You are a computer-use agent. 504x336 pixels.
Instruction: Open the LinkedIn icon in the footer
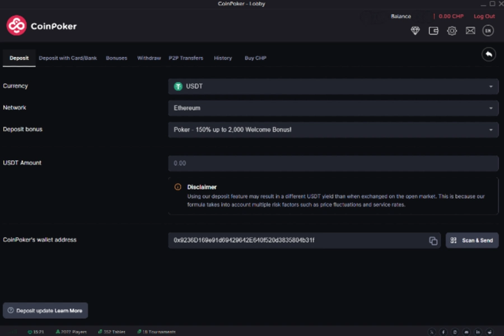pyautogui.click(x=478, y=332)
